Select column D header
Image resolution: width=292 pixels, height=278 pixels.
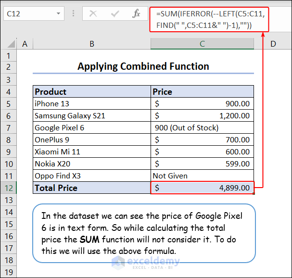click(x=273, y=44)
